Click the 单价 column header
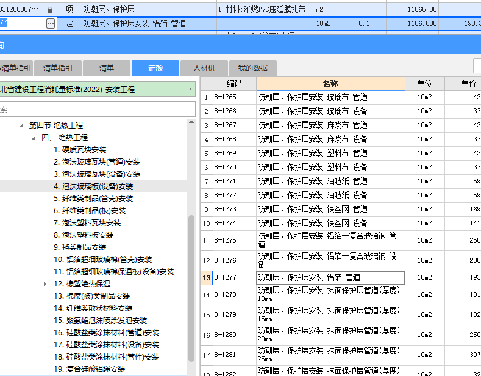The image size is (481, 376). point(463,83)
